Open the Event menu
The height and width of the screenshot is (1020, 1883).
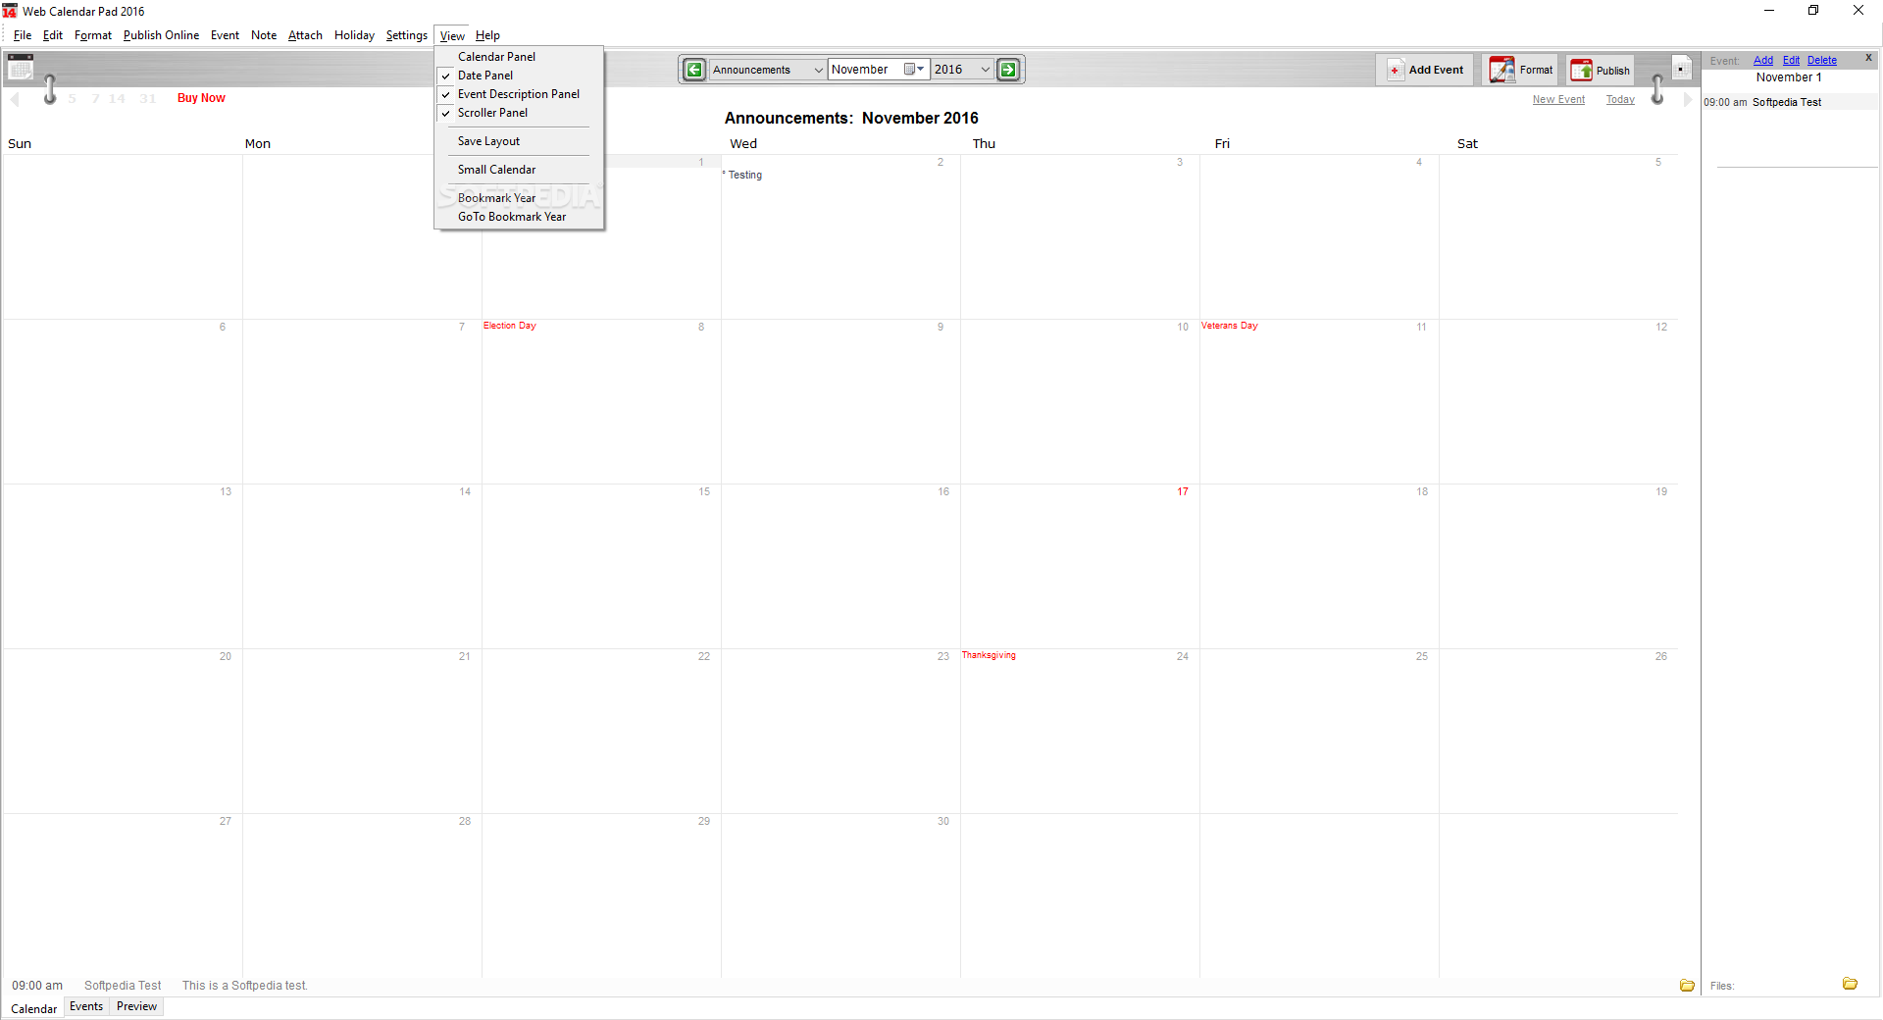[225, 35]
